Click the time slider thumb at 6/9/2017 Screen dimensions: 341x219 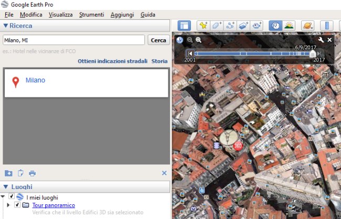click(x=313, y=53)
